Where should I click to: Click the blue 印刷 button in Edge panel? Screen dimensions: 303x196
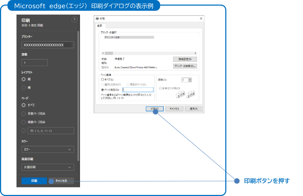[x=34, y=181]
